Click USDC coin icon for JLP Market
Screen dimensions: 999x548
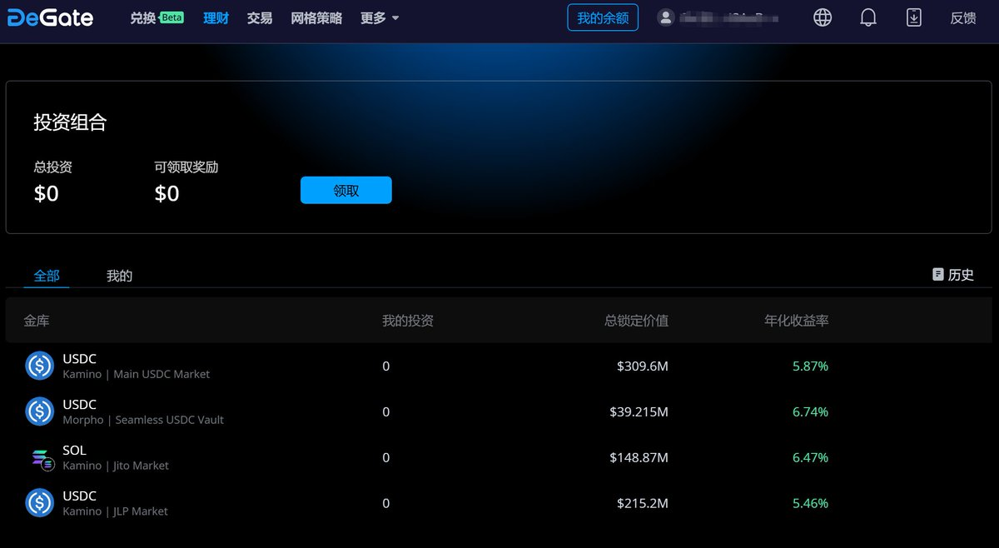click(39, 503)
